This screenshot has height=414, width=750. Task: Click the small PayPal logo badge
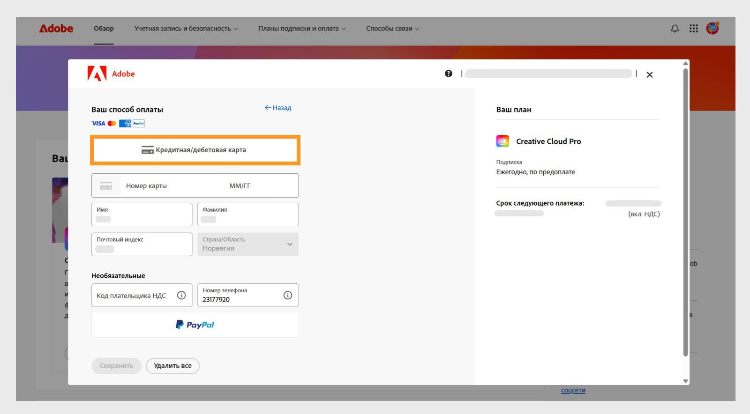[139, 124]
